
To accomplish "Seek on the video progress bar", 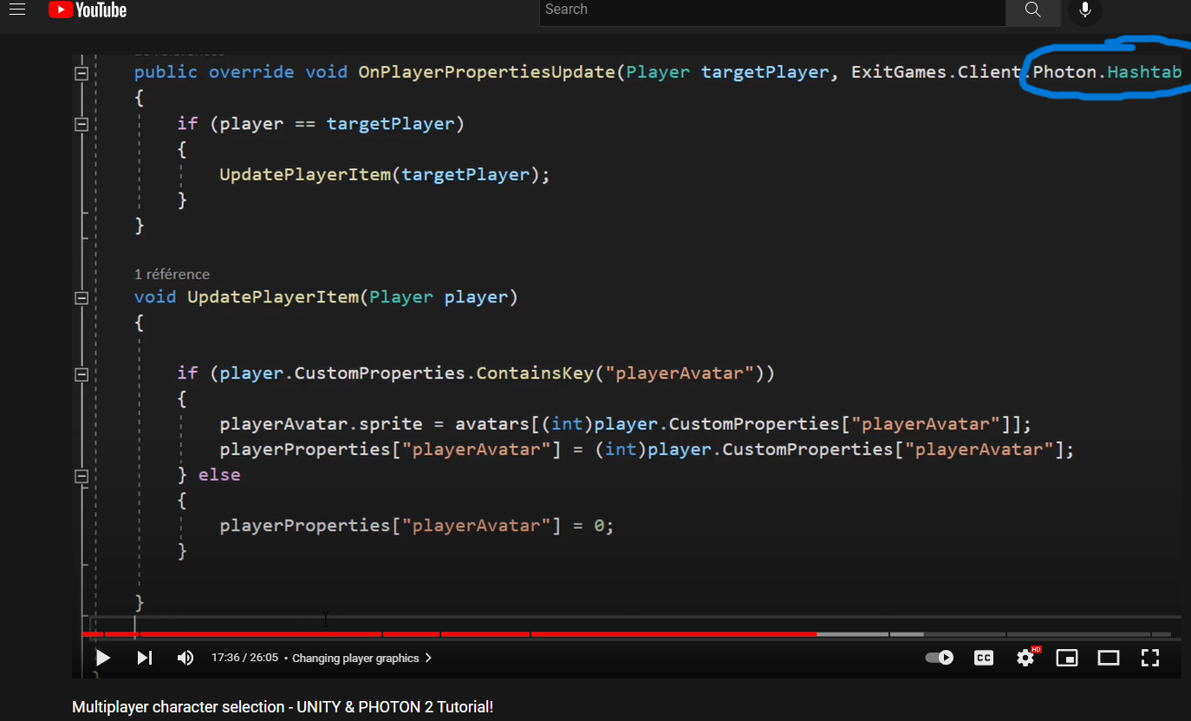I will point(627,634).
